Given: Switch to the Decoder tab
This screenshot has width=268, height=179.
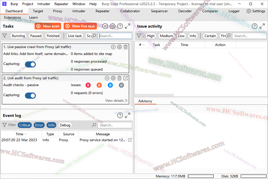Looking at the screenshot, I should (x=185, y=11).
